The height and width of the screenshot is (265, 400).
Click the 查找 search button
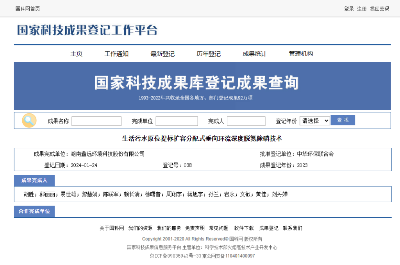(343, 120)
